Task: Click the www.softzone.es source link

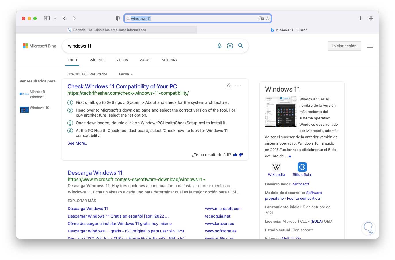Action: [221, 231]
